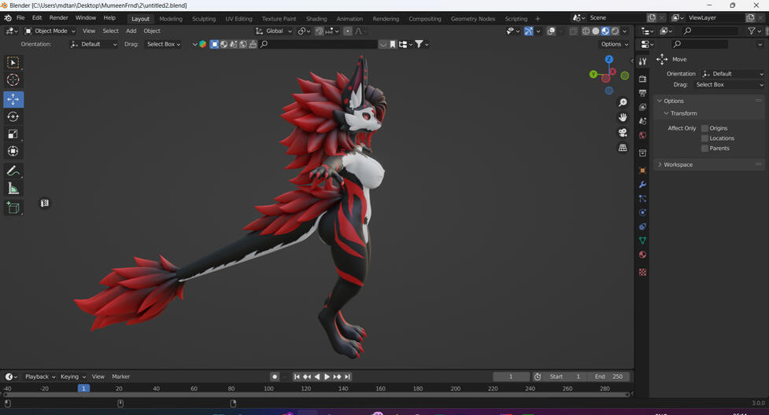Open the Texture properties checker tab
The width and height of the screenshot is (769, 415).
click(x=642, y=272)
